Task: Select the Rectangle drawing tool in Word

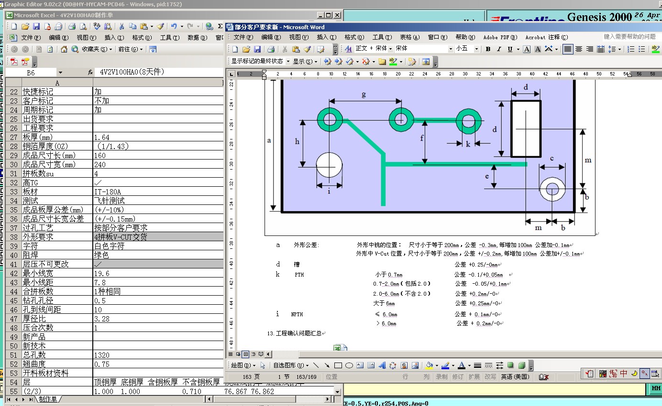Action: 338,365
